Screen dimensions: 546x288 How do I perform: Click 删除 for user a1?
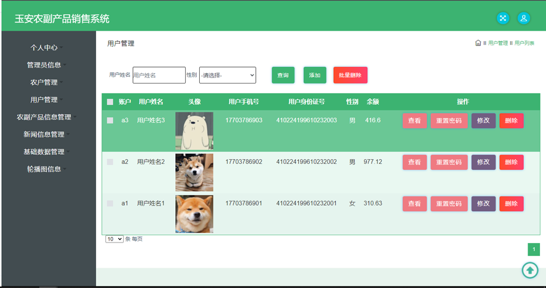(x=512, y=204)
